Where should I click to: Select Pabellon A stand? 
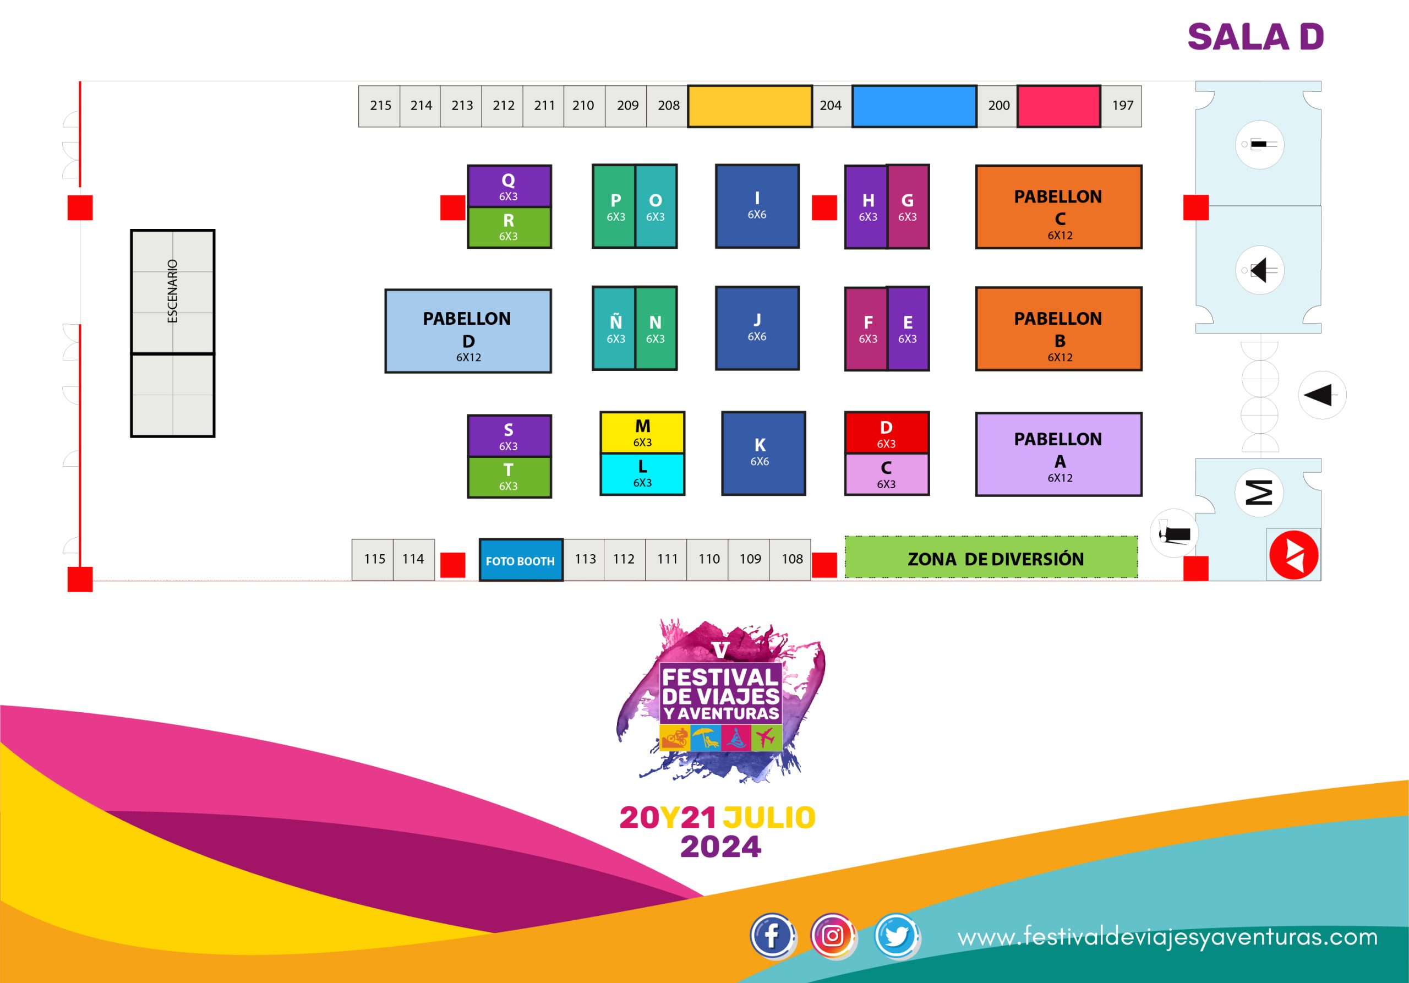point(1058,454)
